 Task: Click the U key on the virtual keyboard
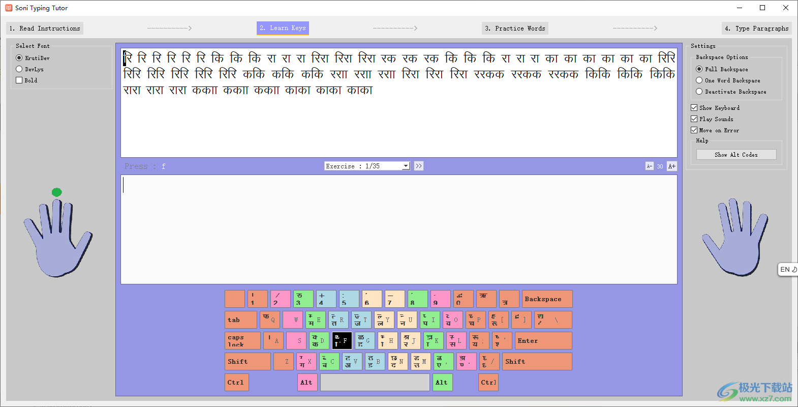pos(407,319)
